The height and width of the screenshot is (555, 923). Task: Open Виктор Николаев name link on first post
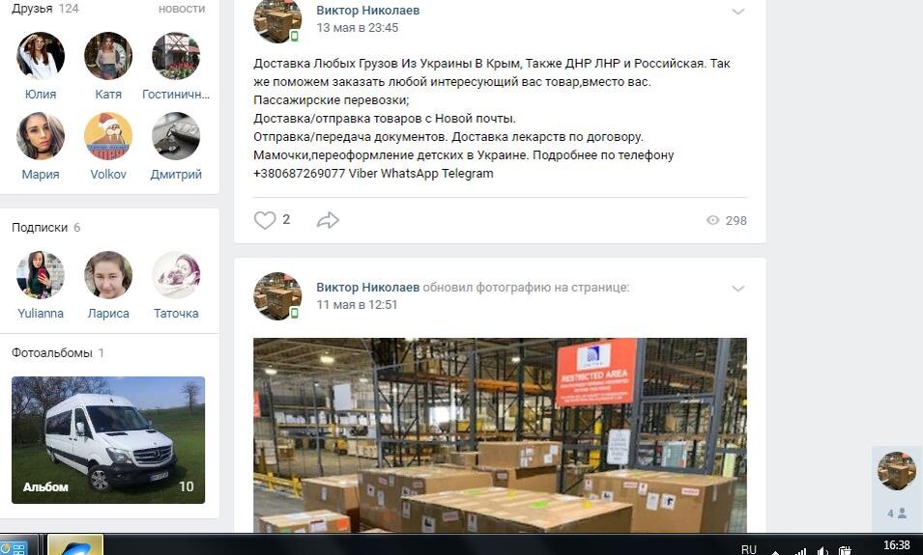[368, 10]
